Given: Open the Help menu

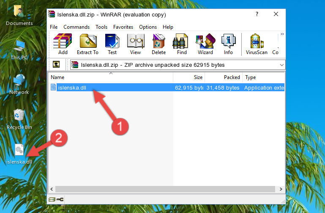Looking at the screenshot, I should tap(168, 27).
